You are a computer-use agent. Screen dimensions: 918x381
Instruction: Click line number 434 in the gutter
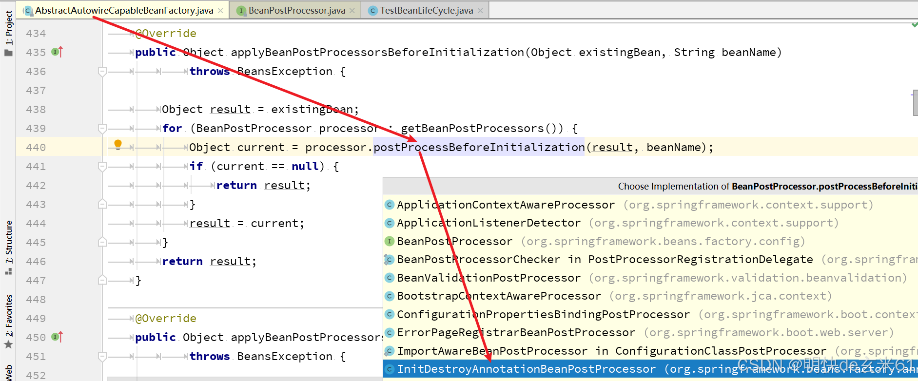tap(36, 34)
